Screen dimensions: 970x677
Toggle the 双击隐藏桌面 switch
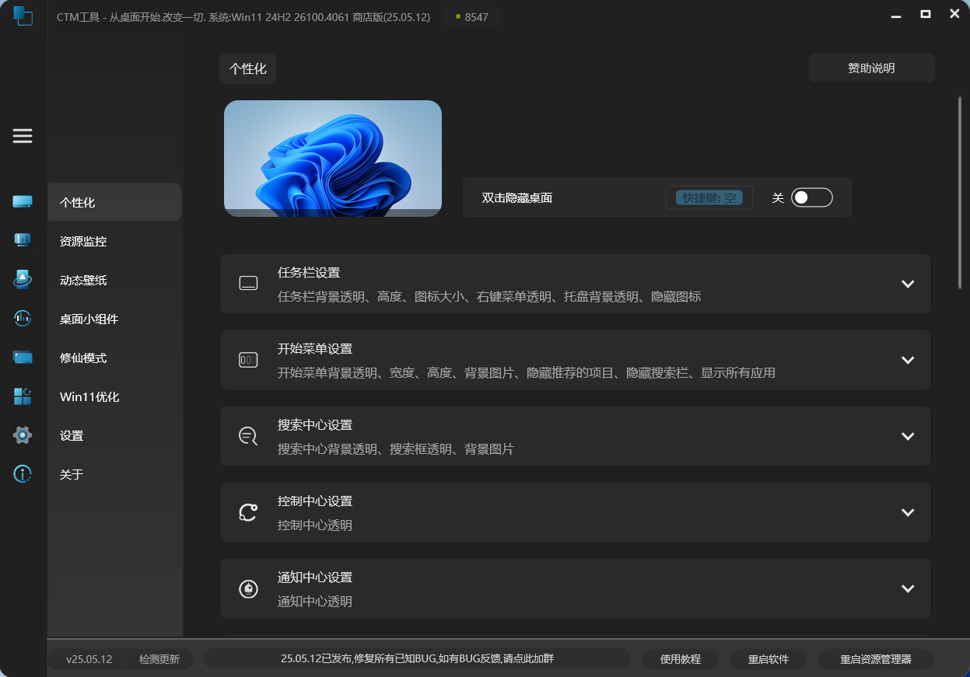[812, 197]
